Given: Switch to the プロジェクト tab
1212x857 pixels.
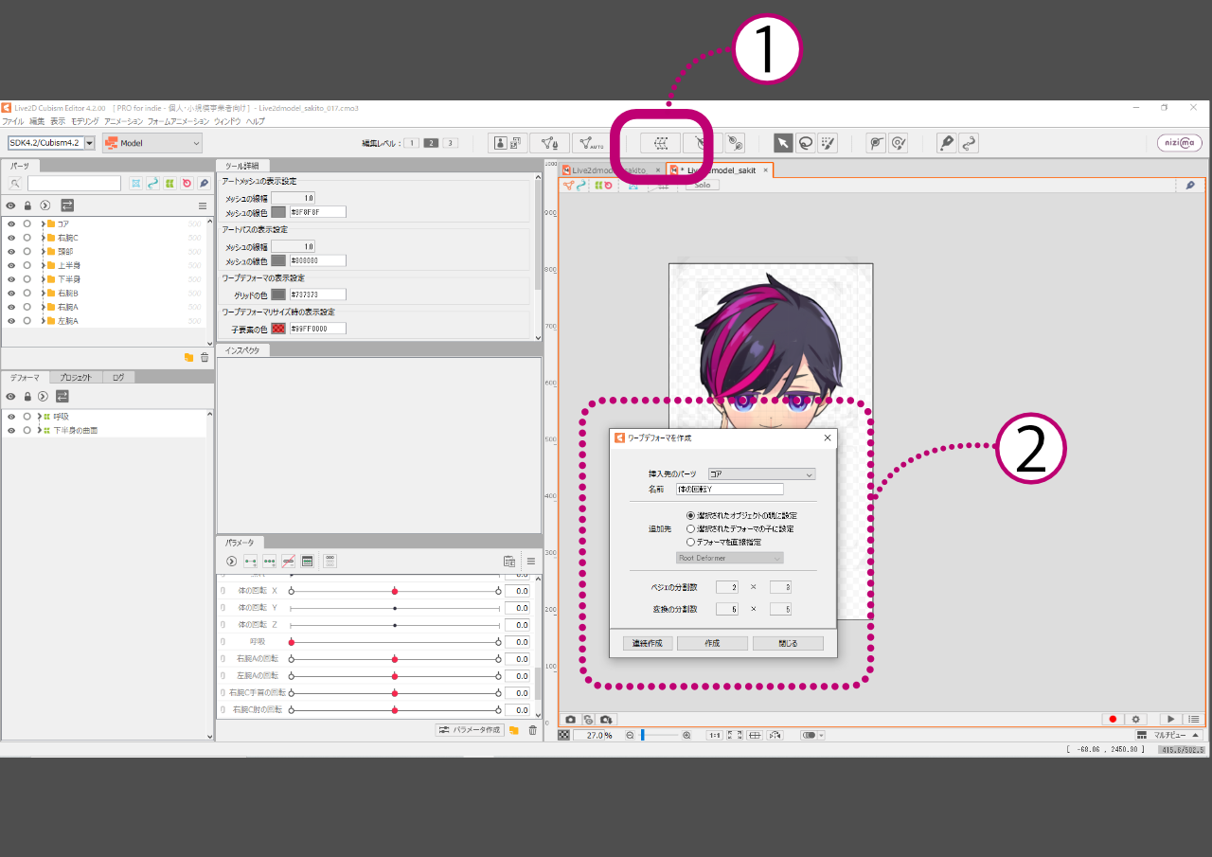Looking at the screenshot, I should [x=75, y=377].
